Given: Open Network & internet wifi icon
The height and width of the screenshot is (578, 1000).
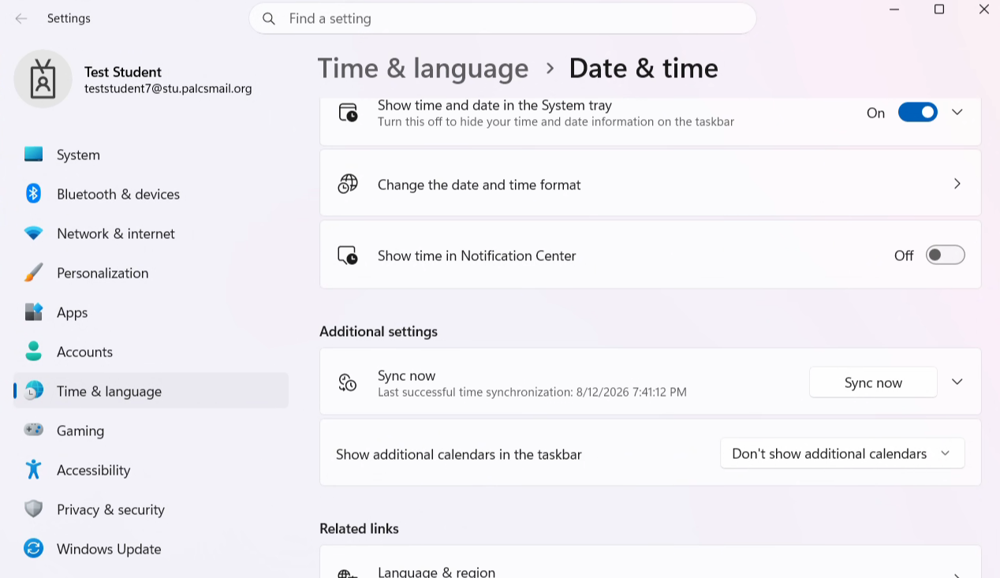Looking at the screenshot, I should (33, 233).
